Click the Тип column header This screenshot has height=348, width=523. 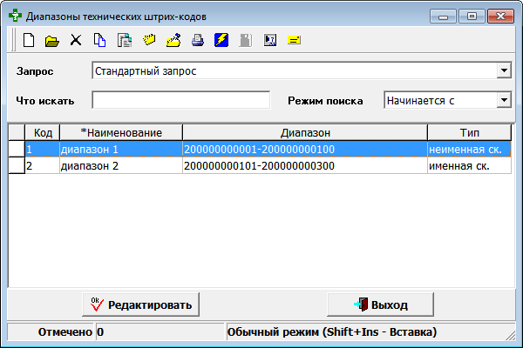469,132
